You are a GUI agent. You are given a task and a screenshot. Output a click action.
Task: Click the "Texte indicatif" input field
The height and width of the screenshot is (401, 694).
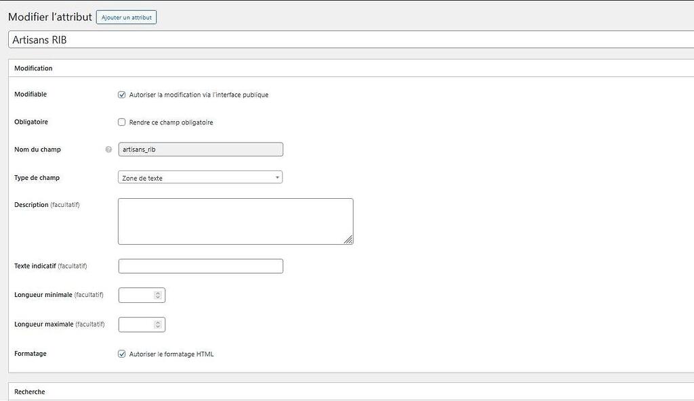(200, 266)
